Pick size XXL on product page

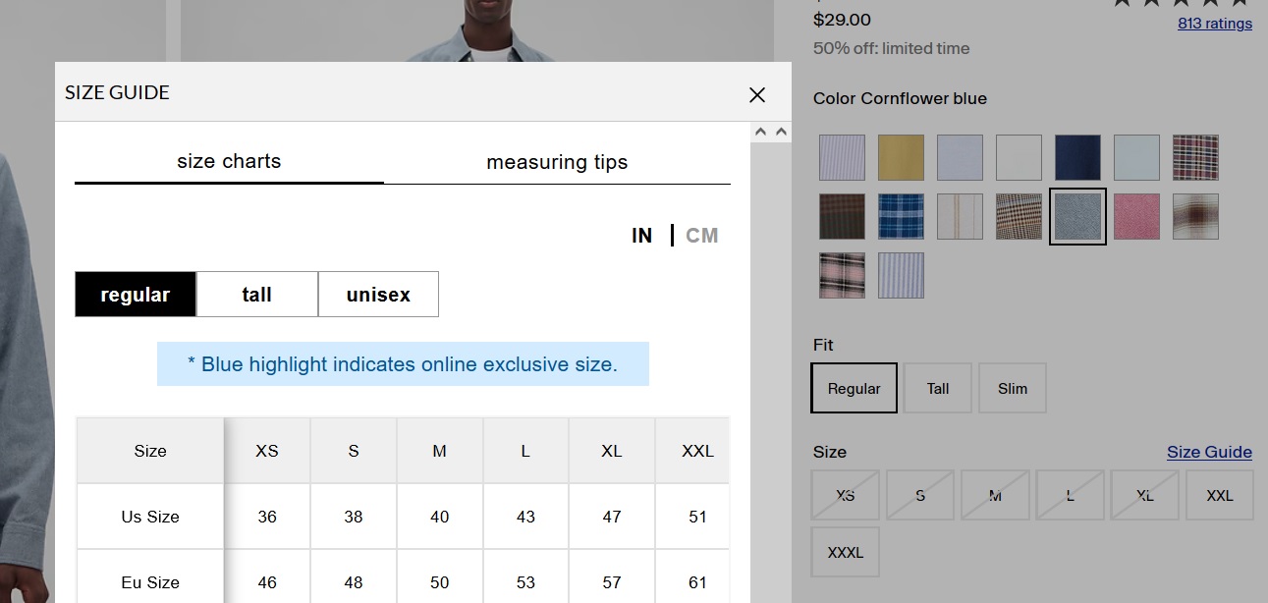tap(1220, 495)
